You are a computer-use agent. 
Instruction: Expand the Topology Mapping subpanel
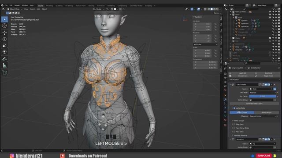pos(240,135)
